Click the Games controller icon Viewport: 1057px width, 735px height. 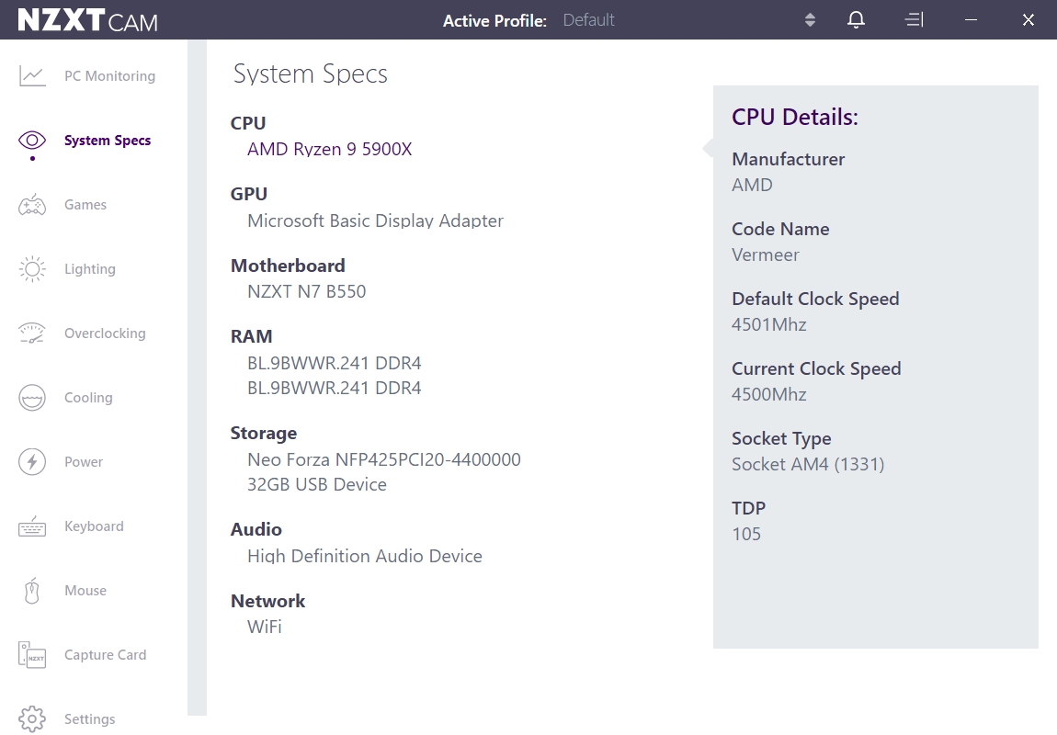pyautogui.click(x=32, y=205)
